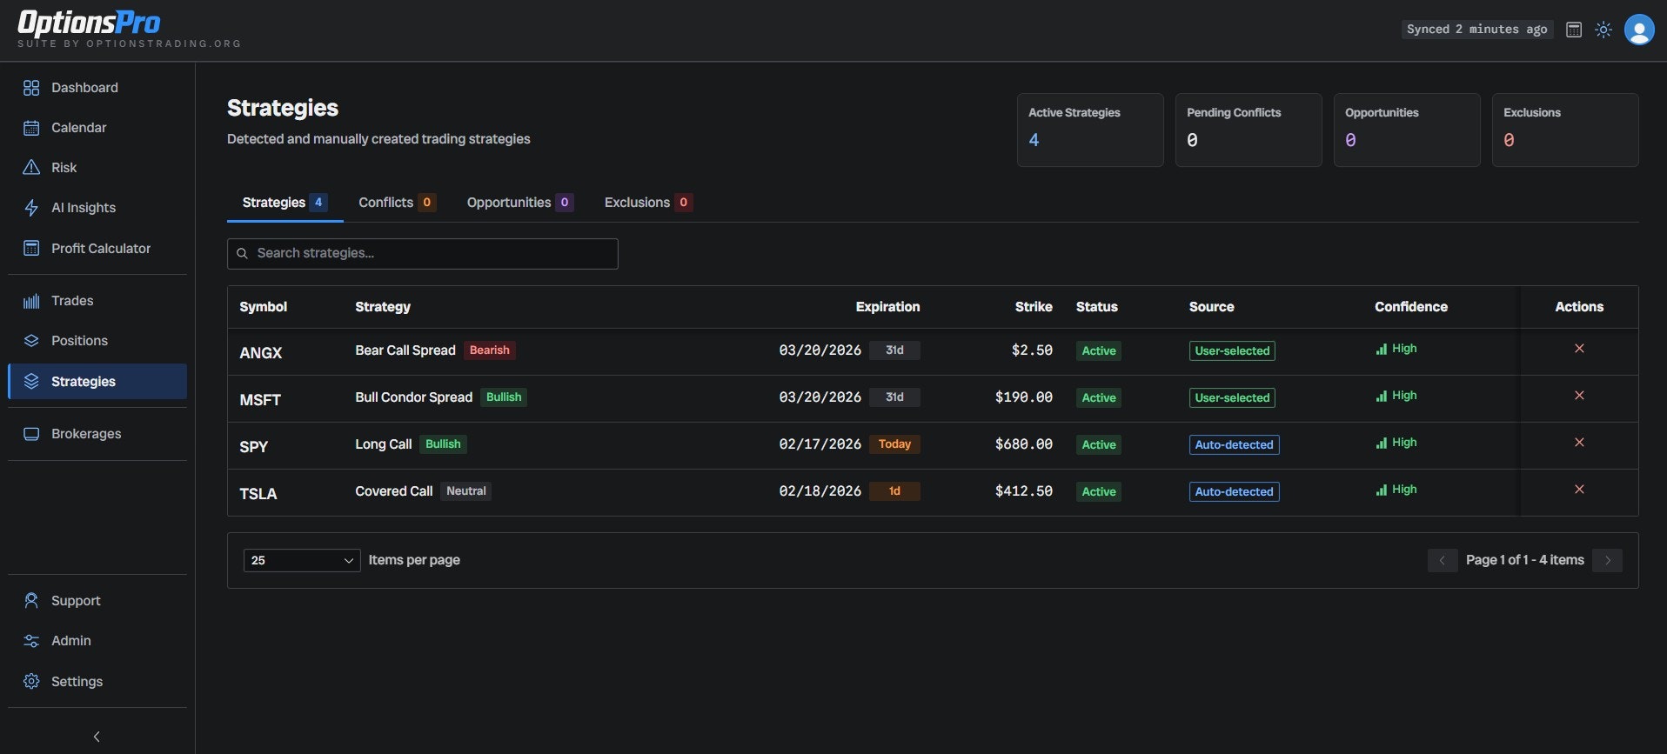Open the Profit Calculator page
Viewport: 1667px width, 754px height.
coord(97,249)
